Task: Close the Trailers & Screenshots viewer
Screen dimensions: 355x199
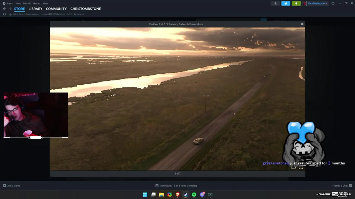Action: pos(302,24)
